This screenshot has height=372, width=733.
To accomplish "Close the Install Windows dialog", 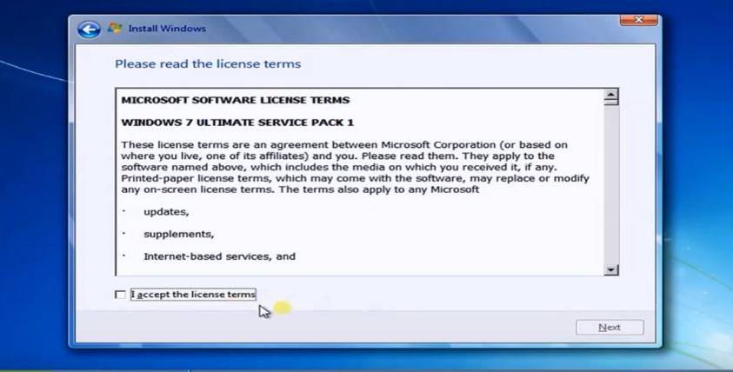I will click(638, 20).
